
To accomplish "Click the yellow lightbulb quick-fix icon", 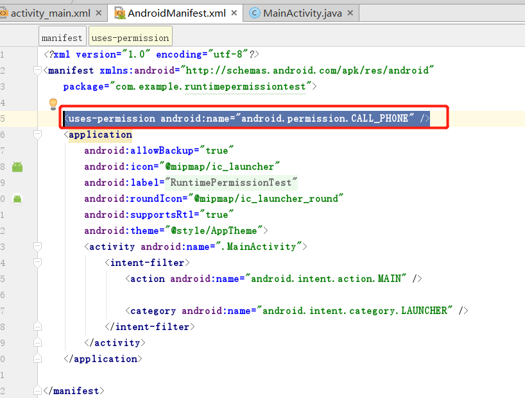I will [53, 104].
